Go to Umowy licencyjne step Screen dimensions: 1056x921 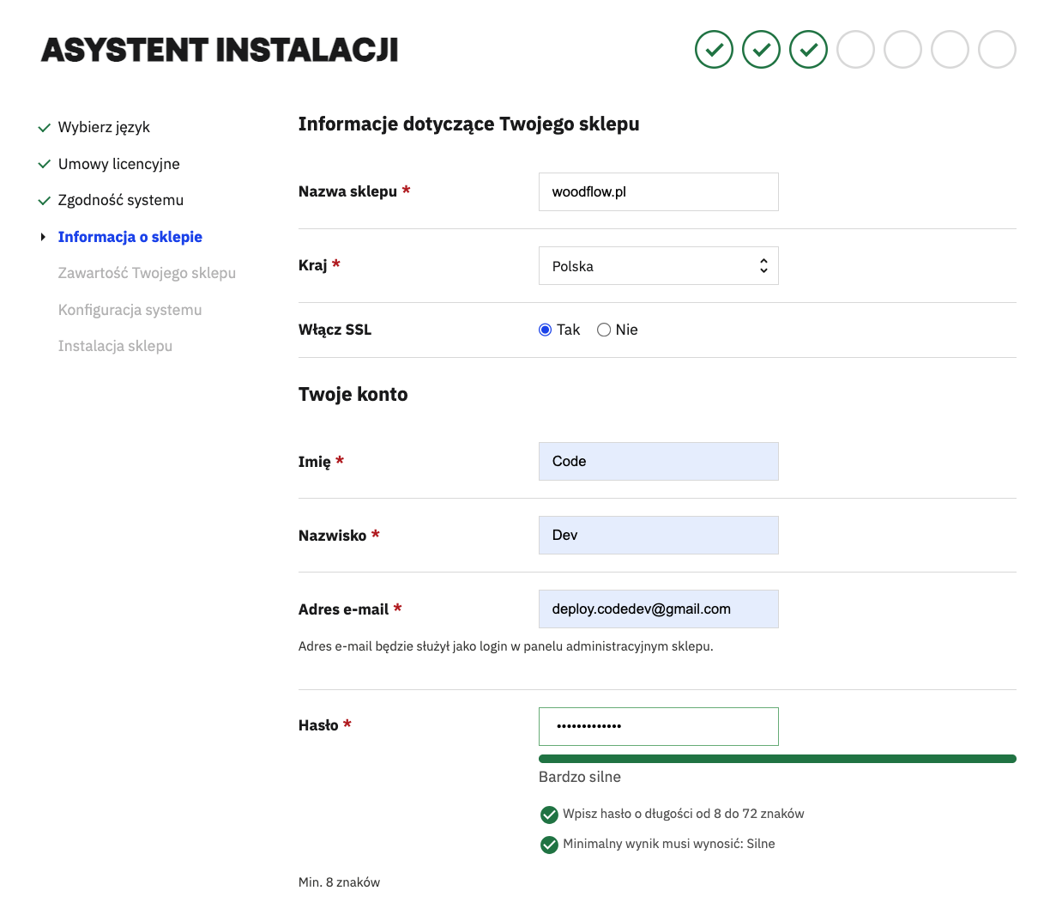click(x=119, y=164)
